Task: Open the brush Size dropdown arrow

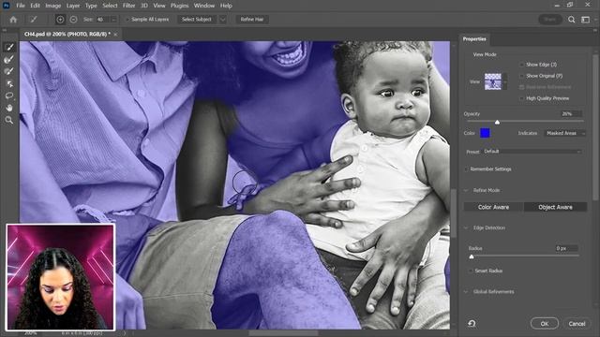Action: 114,20
